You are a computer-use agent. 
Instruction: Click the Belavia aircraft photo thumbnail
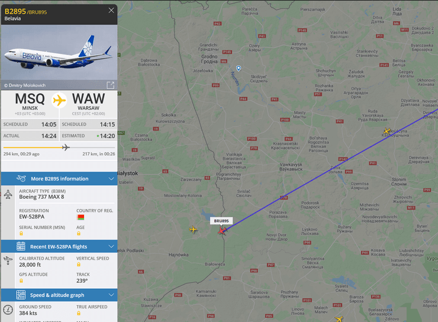pyautogui.click(x=59, y=57)
